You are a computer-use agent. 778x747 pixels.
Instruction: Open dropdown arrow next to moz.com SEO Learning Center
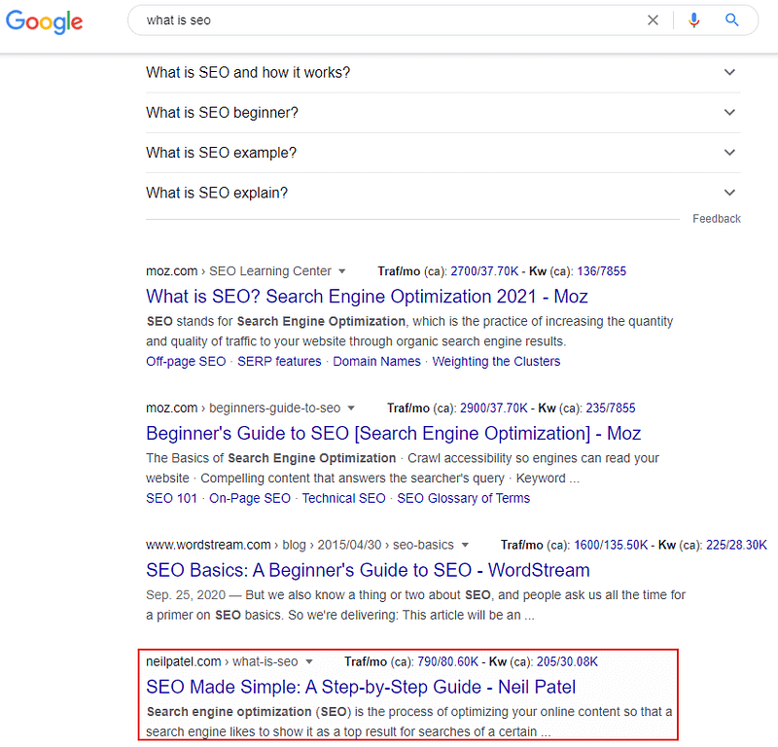tap(342, 271)
